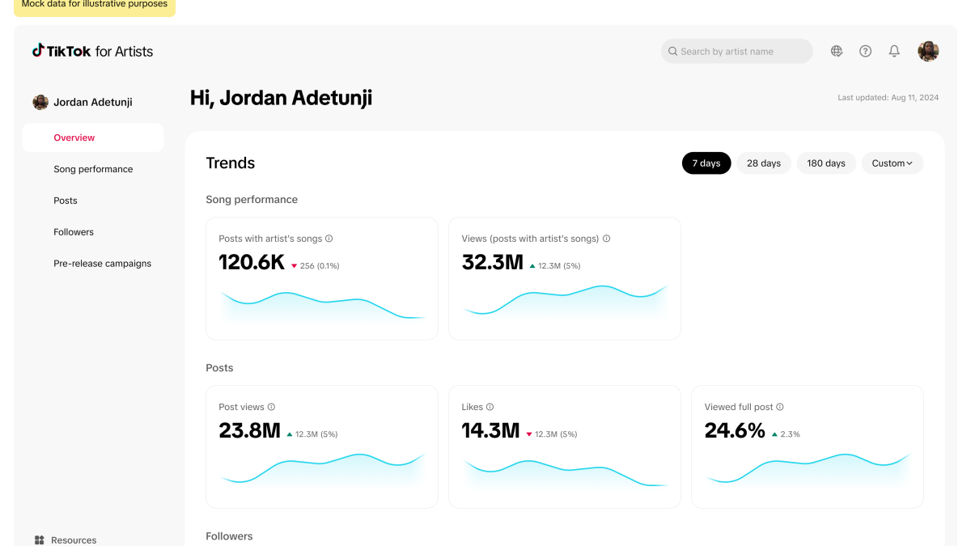Viewport: 971px width, 546px height.
Task: Click info icon beside Posts with artist's songs
Action: 329,239
